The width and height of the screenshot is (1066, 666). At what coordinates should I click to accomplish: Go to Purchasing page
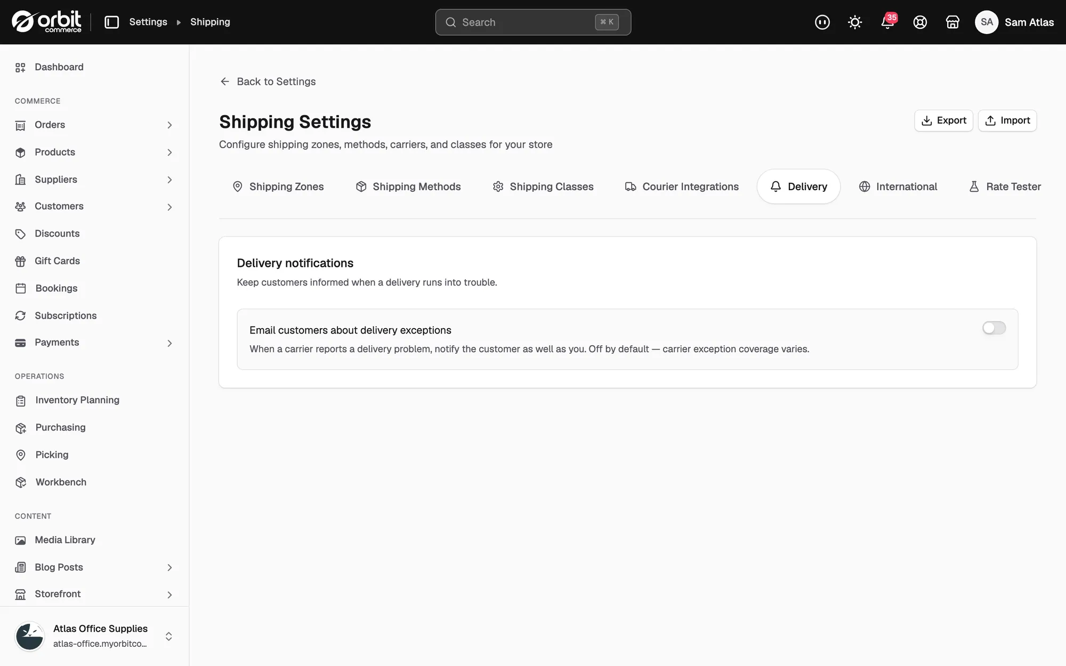click(x=60, y=427)
